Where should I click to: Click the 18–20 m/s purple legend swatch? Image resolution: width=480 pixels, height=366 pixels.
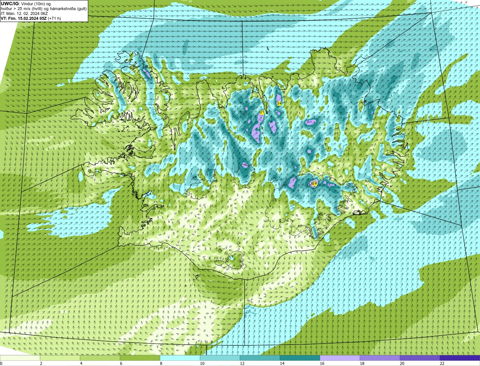380,358
